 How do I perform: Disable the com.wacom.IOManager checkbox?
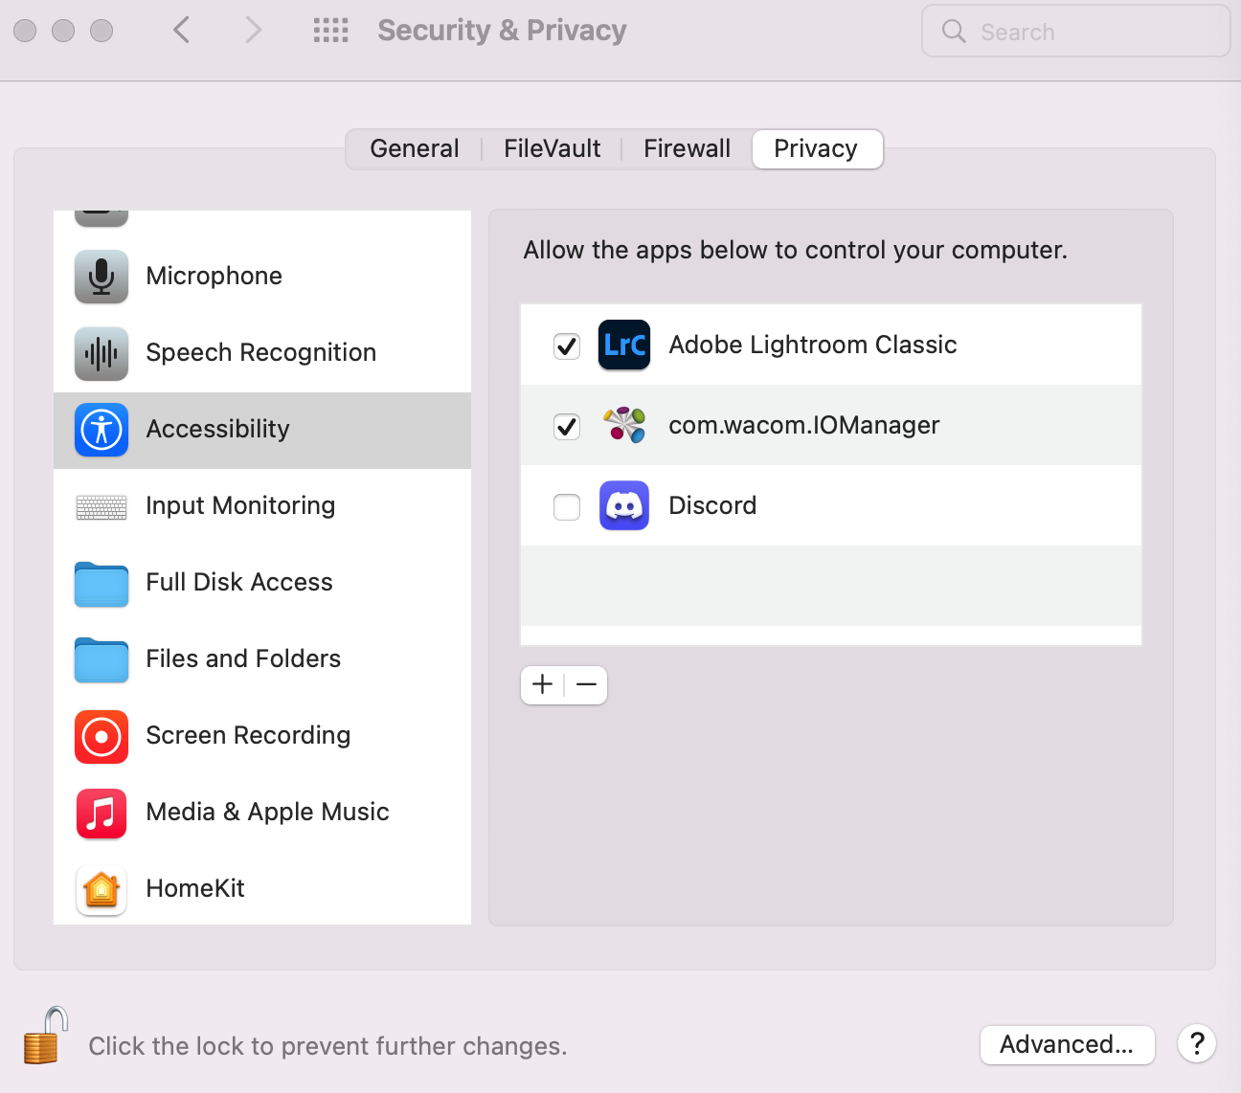click(567, 426)
